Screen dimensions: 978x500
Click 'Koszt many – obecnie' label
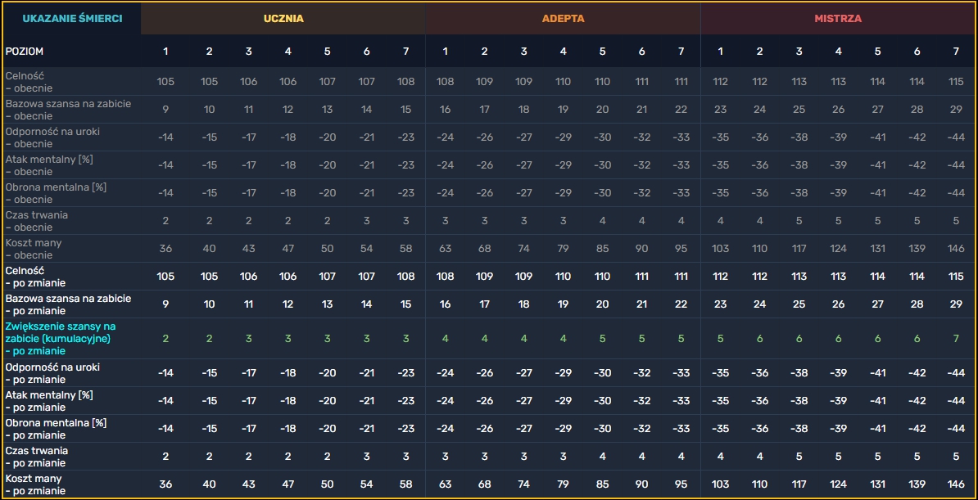34,248
